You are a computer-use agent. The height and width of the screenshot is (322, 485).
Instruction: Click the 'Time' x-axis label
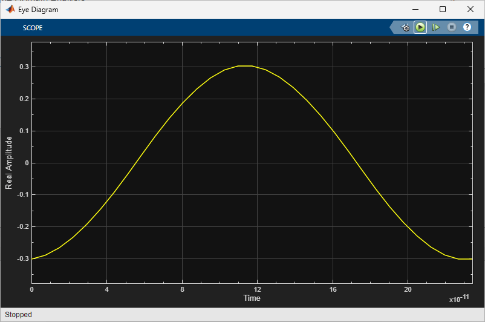tap(252, 298)
